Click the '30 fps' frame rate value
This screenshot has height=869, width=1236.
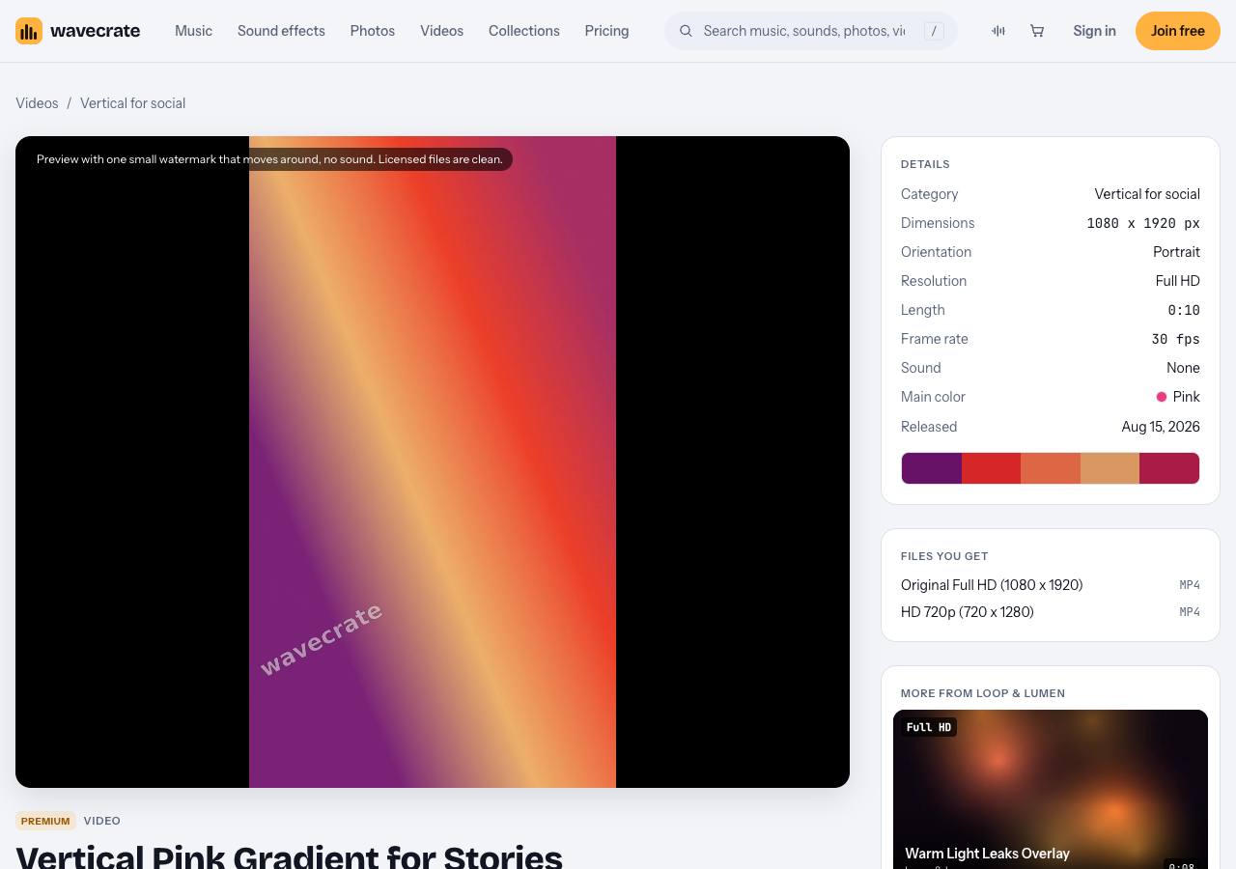pyautogui.click(x=1175, y=339)
